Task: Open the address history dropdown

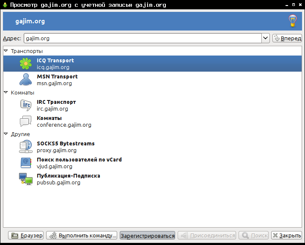Action: 266,38
